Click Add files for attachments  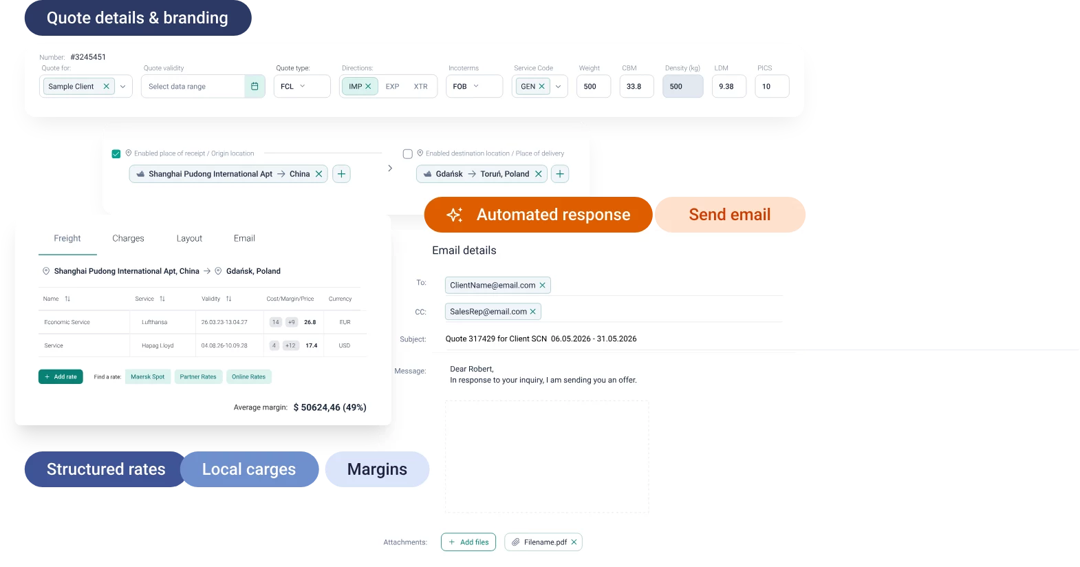[468, 542]
